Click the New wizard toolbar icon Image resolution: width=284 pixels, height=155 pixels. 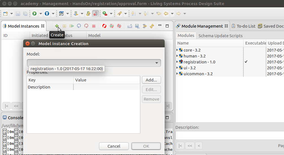tap(5, 14)
